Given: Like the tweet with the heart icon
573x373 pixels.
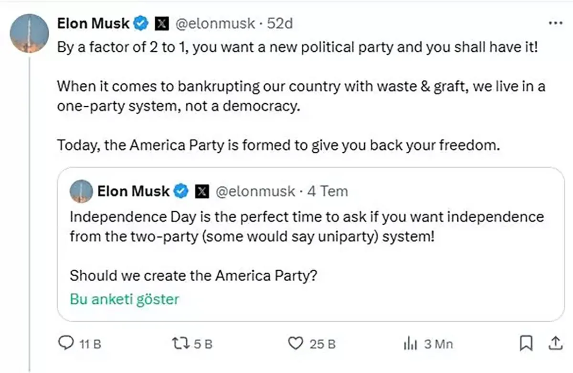Looking at the screenshot, I should (297, 343).
